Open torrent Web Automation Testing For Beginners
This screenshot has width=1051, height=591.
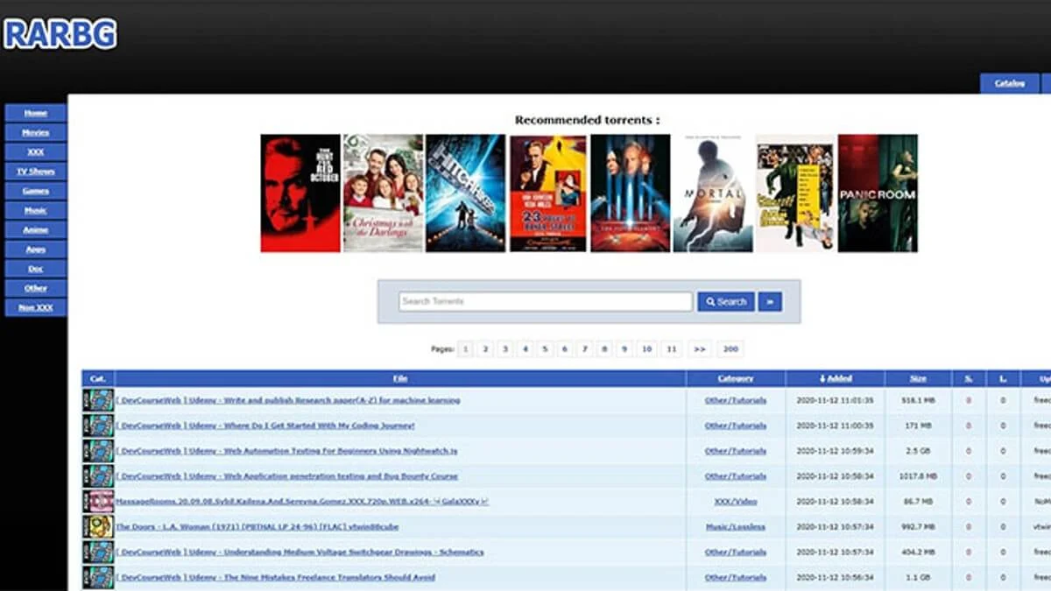point(287,451)
